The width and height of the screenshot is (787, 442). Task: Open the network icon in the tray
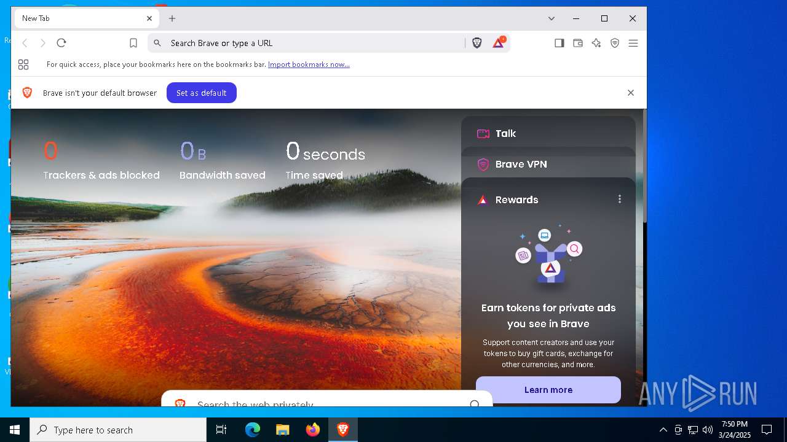coord(693,430)
